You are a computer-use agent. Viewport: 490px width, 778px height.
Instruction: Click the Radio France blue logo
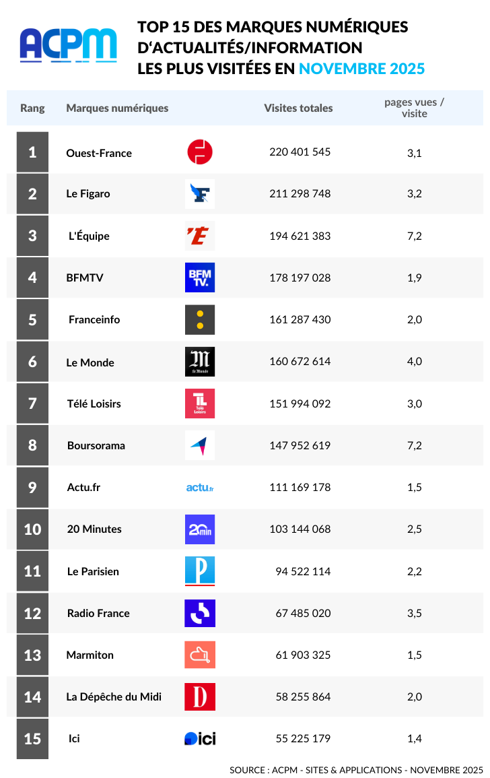(x=200, y=613)
